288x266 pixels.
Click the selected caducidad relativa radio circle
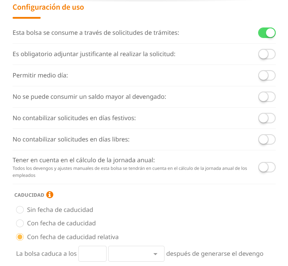point(20,237)
